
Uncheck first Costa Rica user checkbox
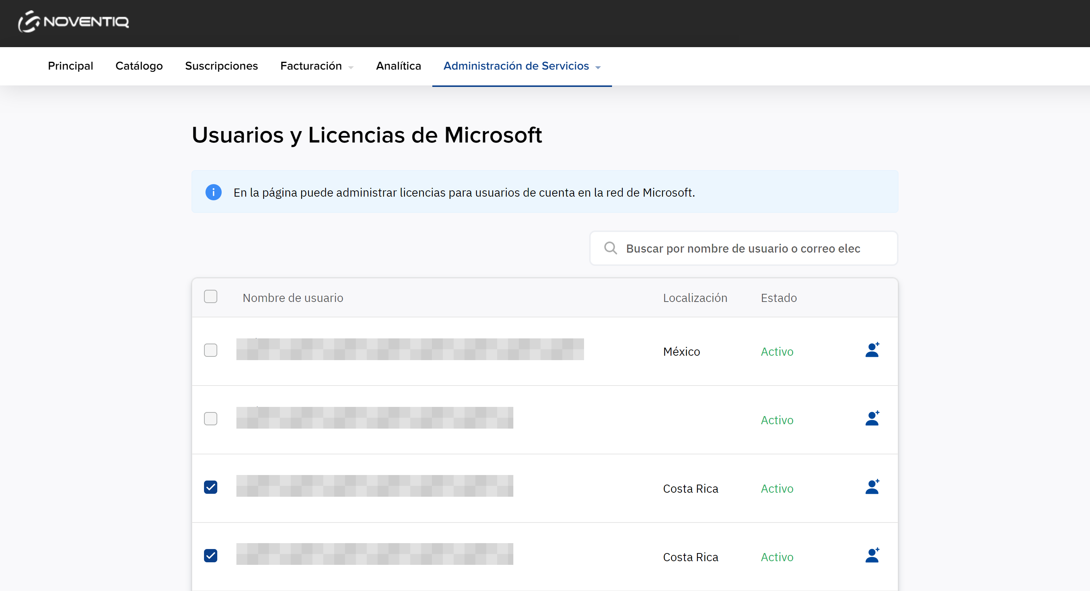pyautogui.click(x=210, y=488)
